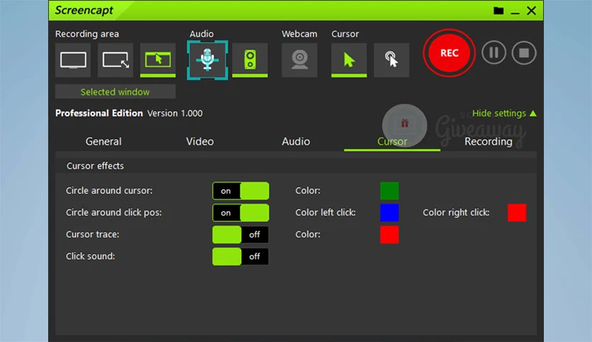592x342 pixels.
Task: Toggle the green cursor arrow icon
Action: point(349,60)
